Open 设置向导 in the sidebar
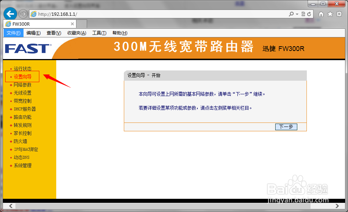This screenshot has width=348, height=212. pyautogui.click(x=22, y=77)
